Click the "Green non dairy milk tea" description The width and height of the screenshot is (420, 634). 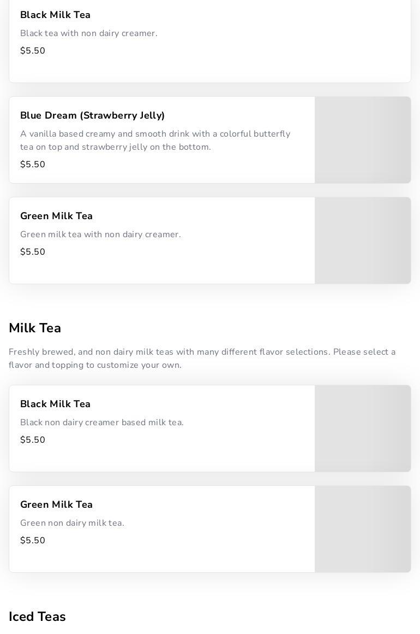tap(72, 523)
